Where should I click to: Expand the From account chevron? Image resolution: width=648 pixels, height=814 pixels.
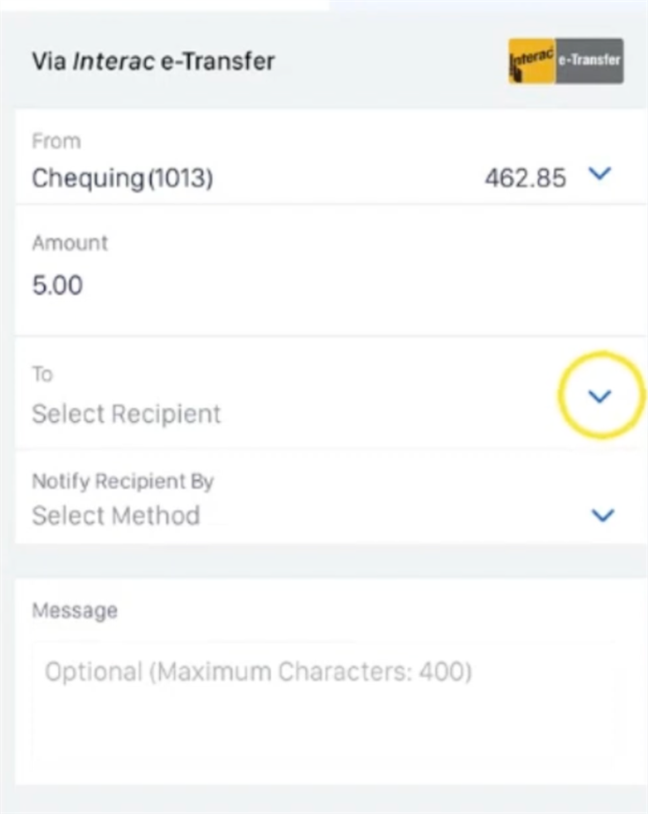[600, 173]
